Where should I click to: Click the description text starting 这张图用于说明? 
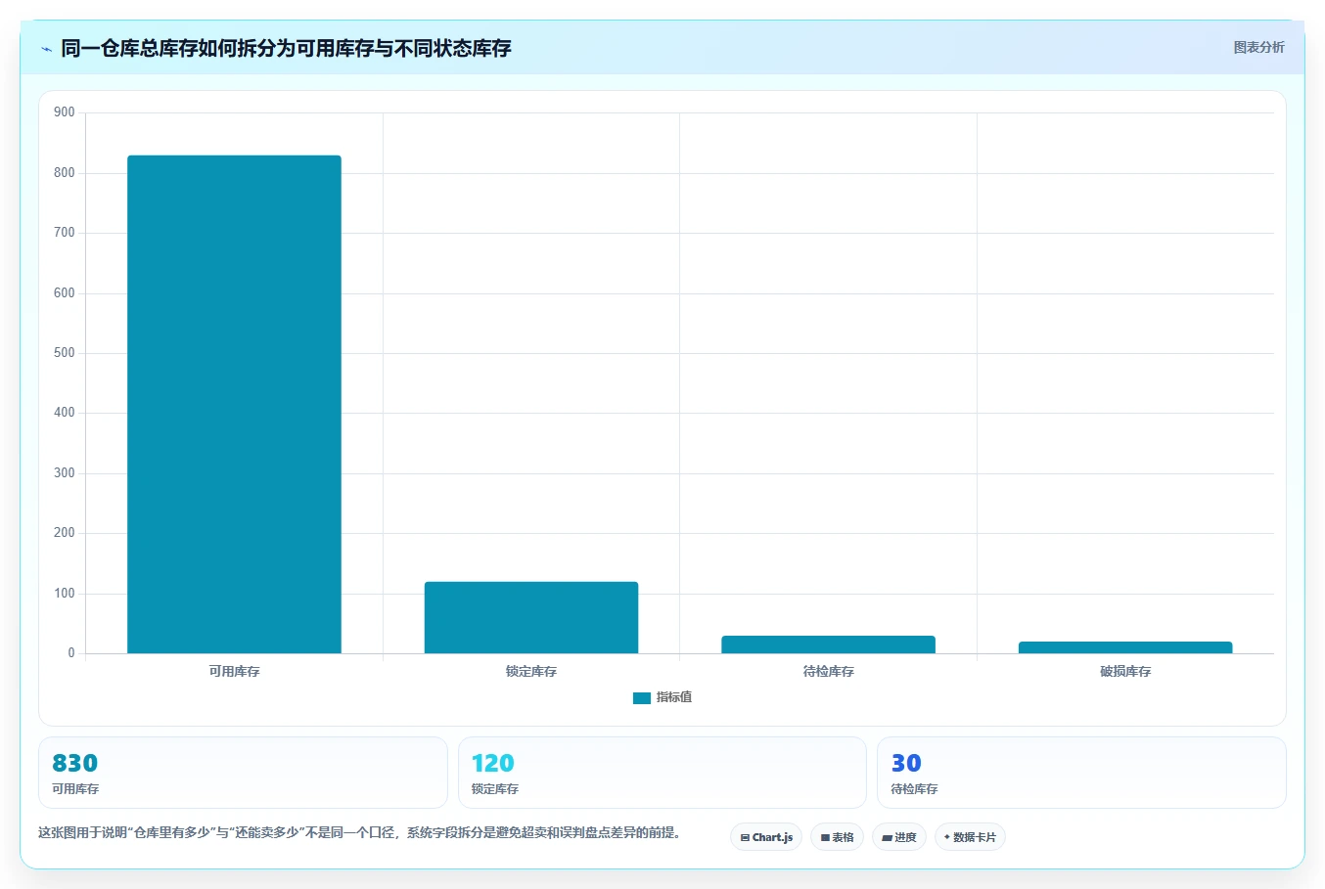[359, 833]
